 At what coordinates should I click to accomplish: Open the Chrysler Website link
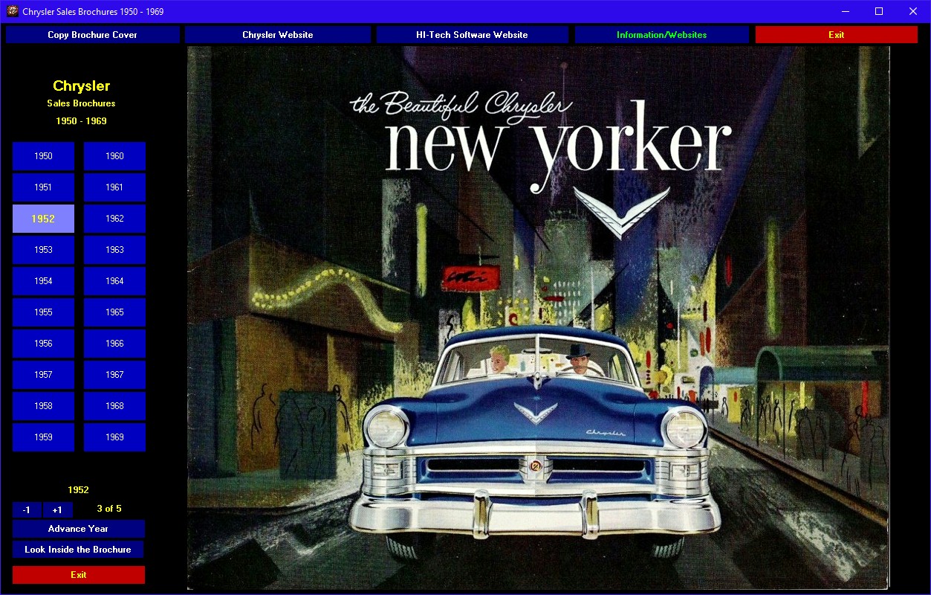point(278,35)
